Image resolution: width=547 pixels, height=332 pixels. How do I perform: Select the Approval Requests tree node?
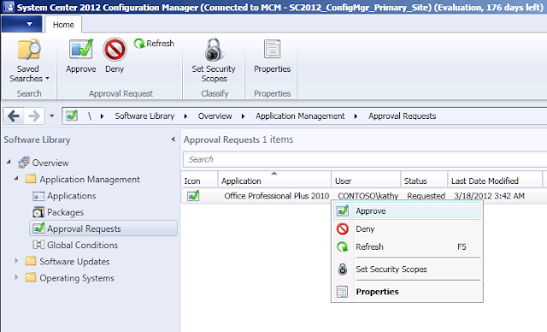tap(103, 228)
